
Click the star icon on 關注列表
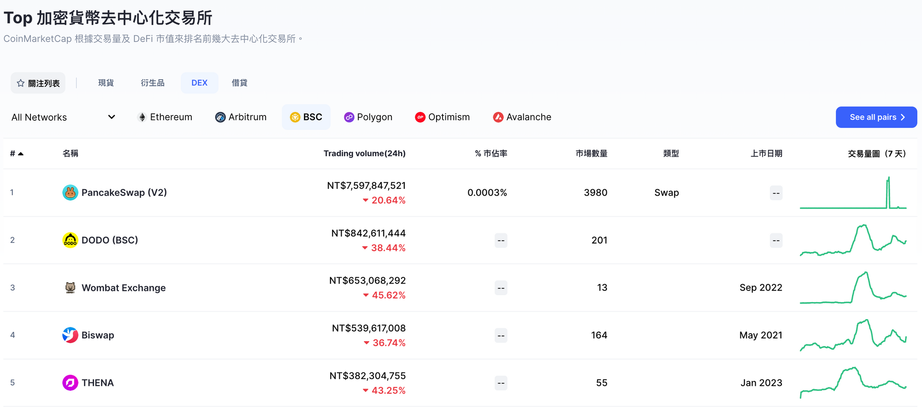click(x=21, y=83)
